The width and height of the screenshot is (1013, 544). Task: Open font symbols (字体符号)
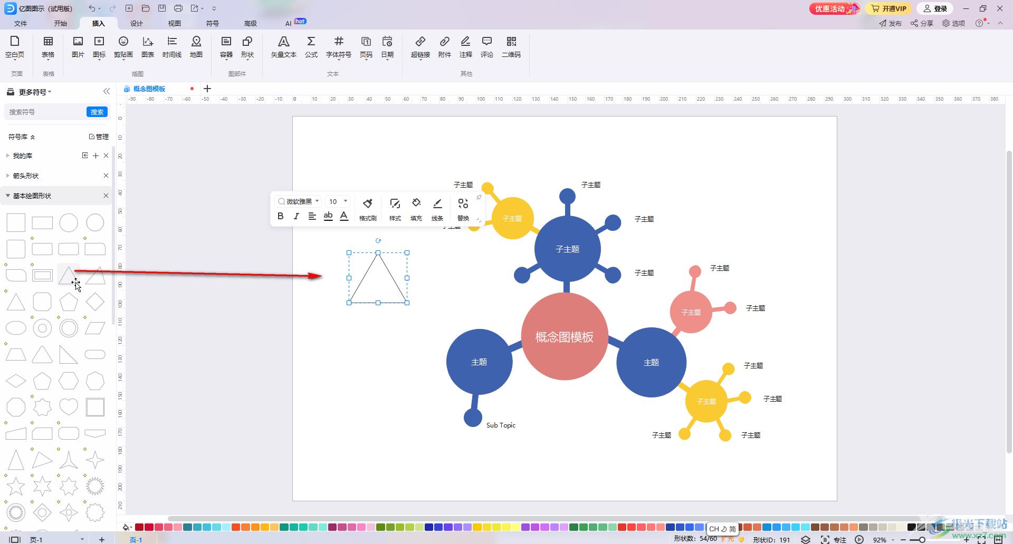(339, 47)
